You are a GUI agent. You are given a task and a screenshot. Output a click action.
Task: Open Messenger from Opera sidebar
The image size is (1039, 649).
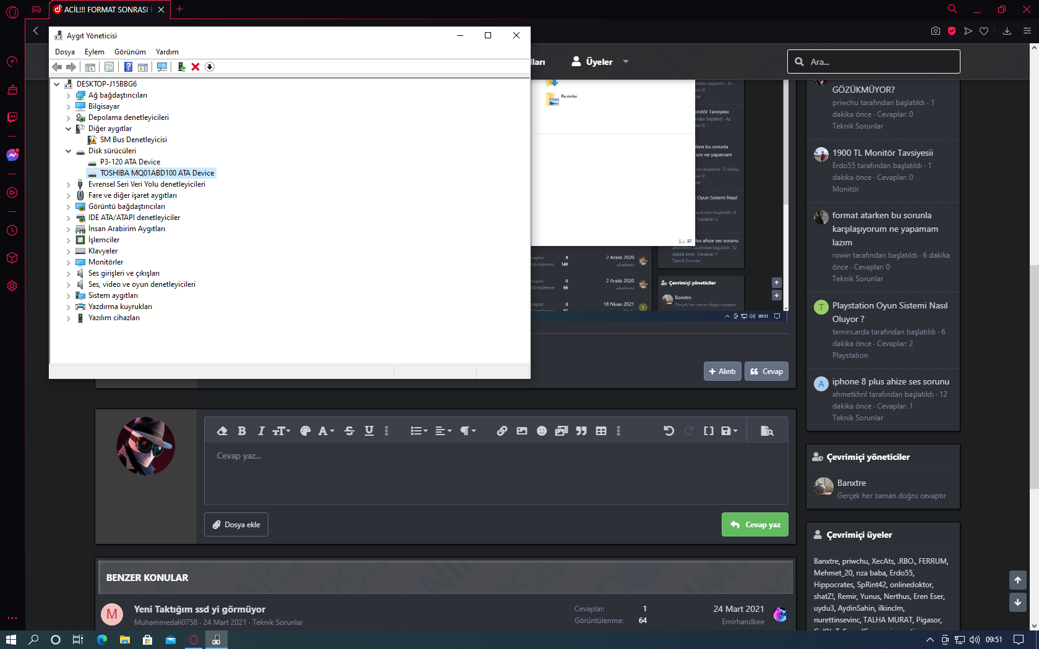[x=12, y=155]
